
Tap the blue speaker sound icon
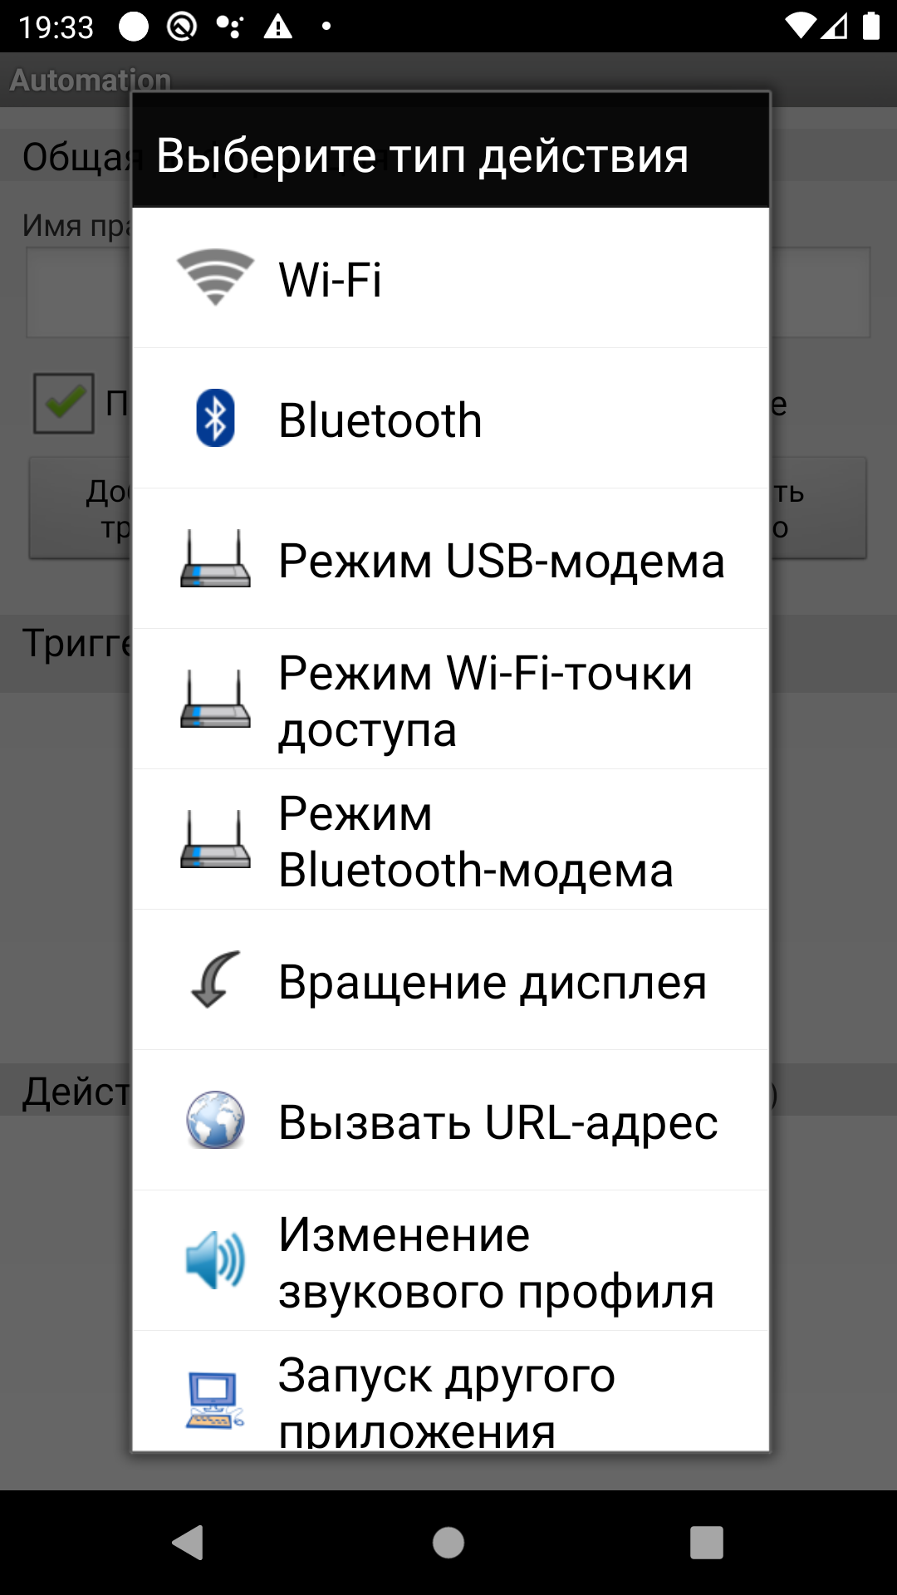[215, 1260]
